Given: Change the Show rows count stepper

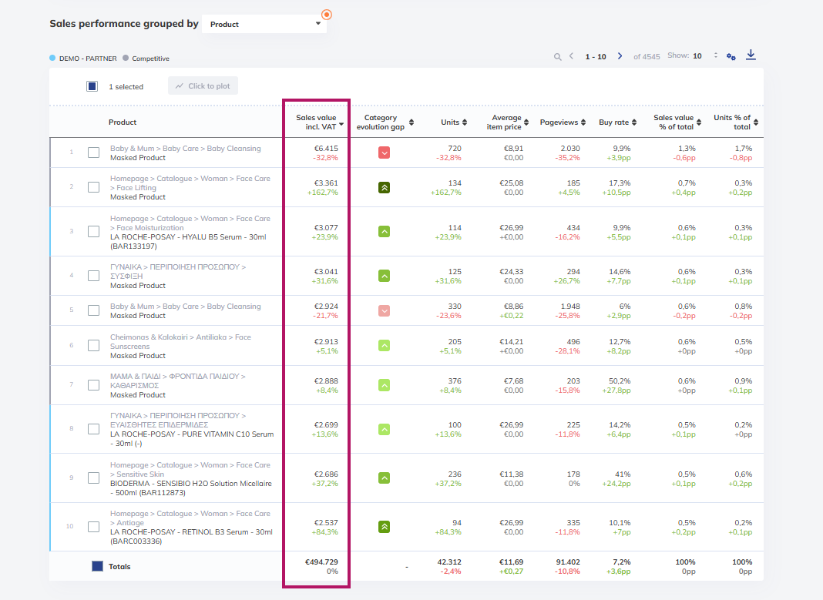Looking at the screenshot, I should (x=715, y=55).
